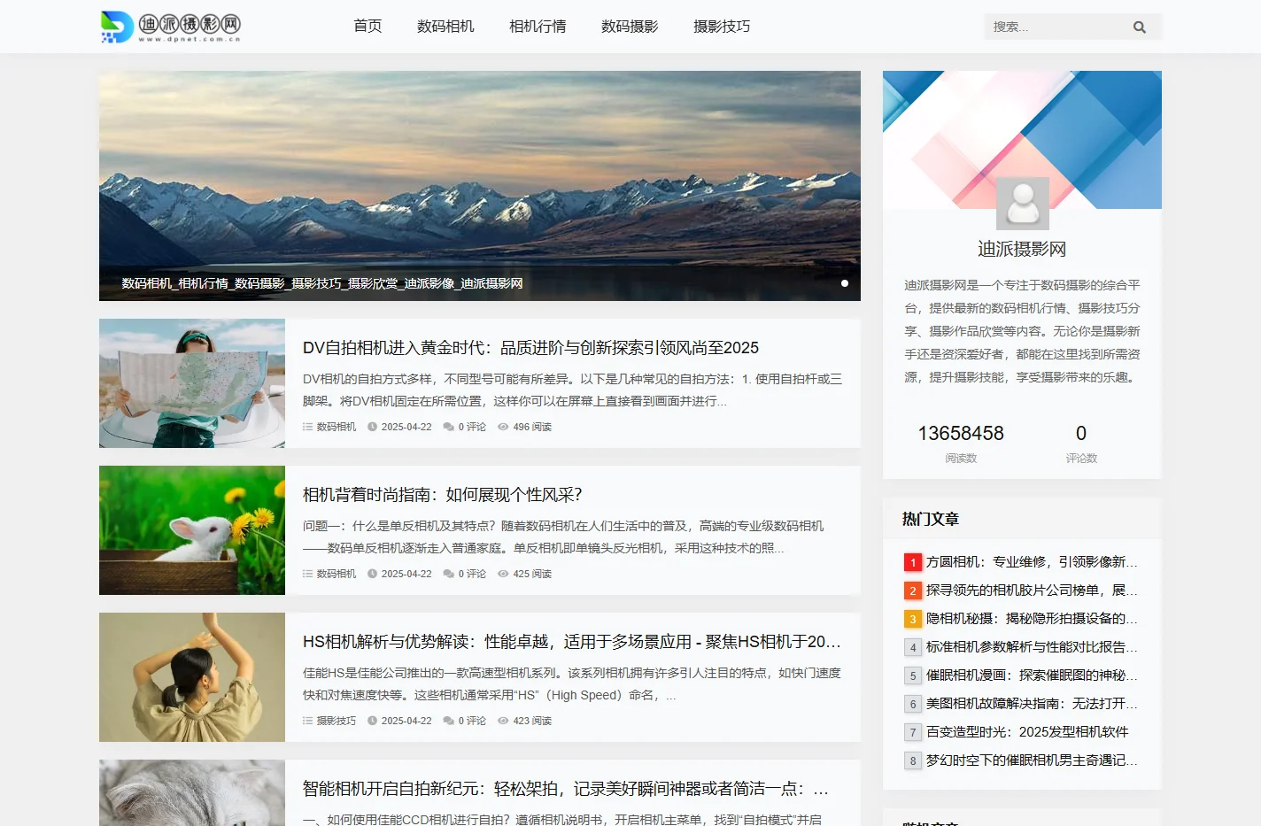Open hot article 探寻领先的相机胶片公司榜单
The width and height of the screenshot is (1261, 826).
[x=1032, y=591]
